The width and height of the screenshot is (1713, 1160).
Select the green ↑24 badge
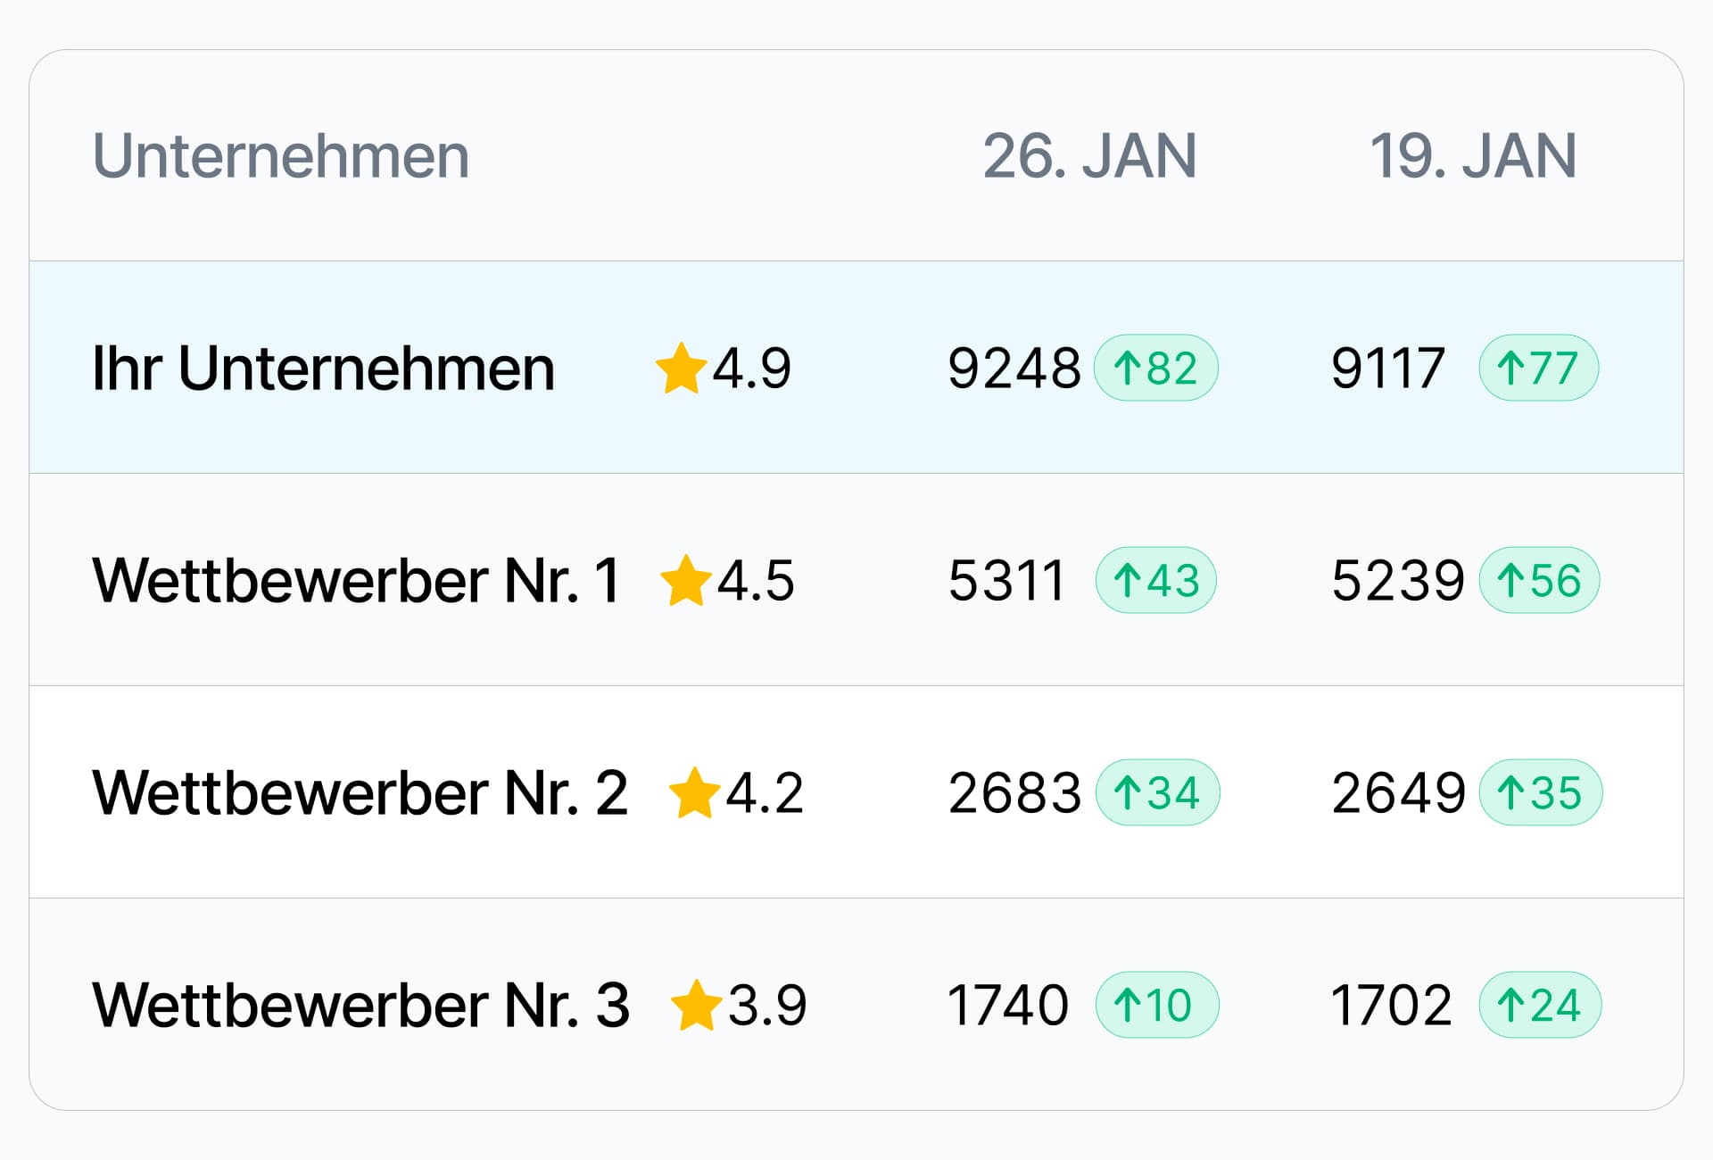[1540, 1005]
